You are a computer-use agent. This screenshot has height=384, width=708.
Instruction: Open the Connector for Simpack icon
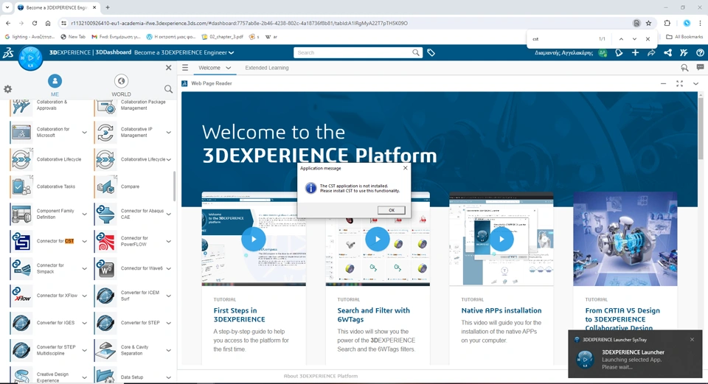pos(21,268)
